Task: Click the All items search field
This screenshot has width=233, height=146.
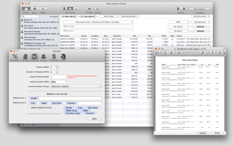Action: [x=98, y=31]
